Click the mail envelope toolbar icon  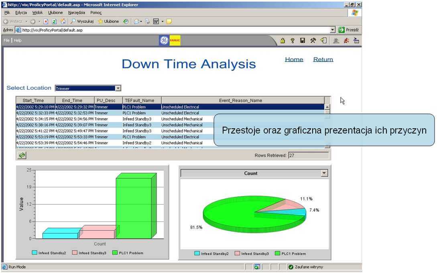(136, 21)
